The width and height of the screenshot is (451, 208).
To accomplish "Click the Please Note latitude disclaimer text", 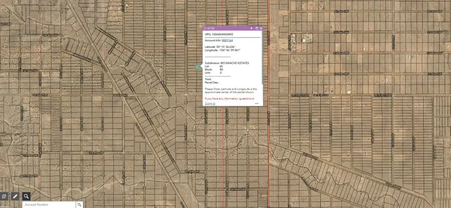I will click(x=231, y=91).
